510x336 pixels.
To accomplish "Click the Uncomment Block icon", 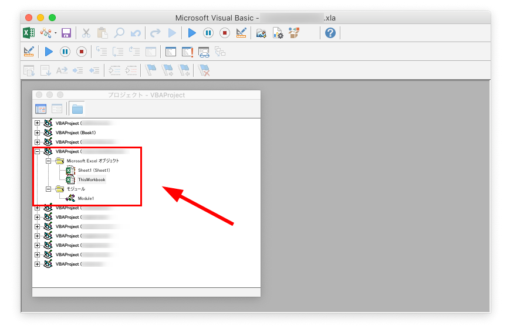I will point(131,70).
